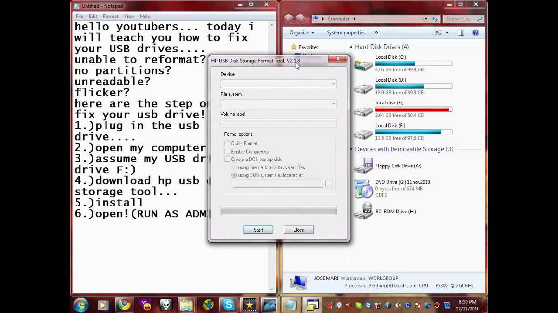Click the Computer breadcrumb in address bar
Viewport: 558px width, 313px height.
339,19
